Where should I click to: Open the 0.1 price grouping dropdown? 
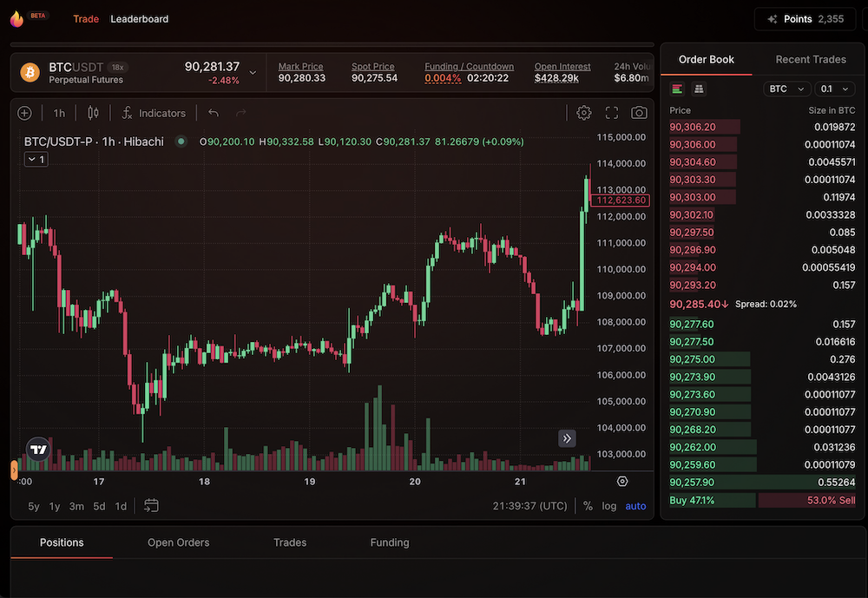[837, 89]
